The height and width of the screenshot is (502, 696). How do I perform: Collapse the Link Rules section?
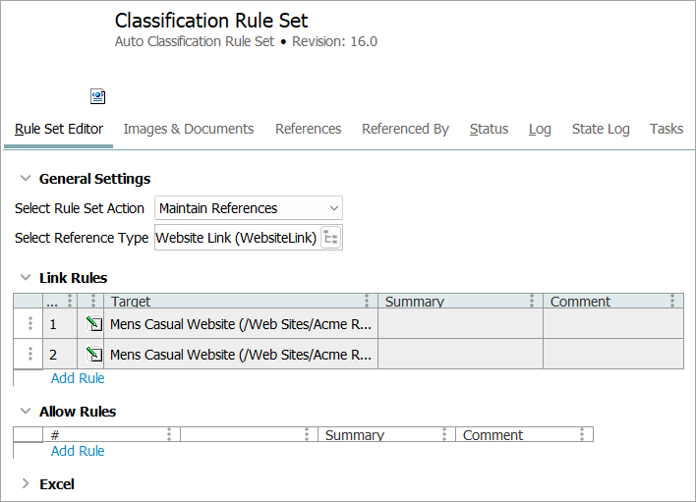click(26, 278)
